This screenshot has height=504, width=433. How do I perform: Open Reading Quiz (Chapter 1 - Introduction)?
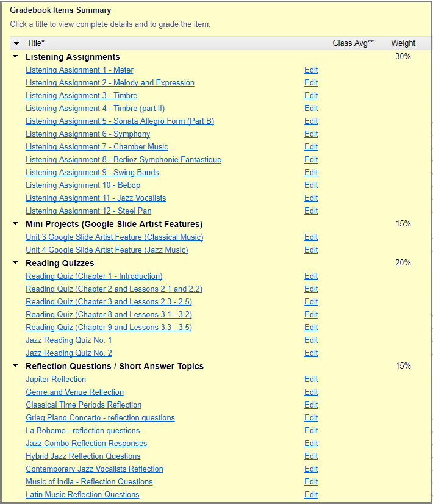tap(94, 276)
